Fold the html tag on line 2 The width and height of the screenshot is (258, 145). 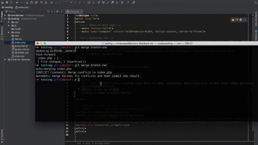[x=75, y=19]
